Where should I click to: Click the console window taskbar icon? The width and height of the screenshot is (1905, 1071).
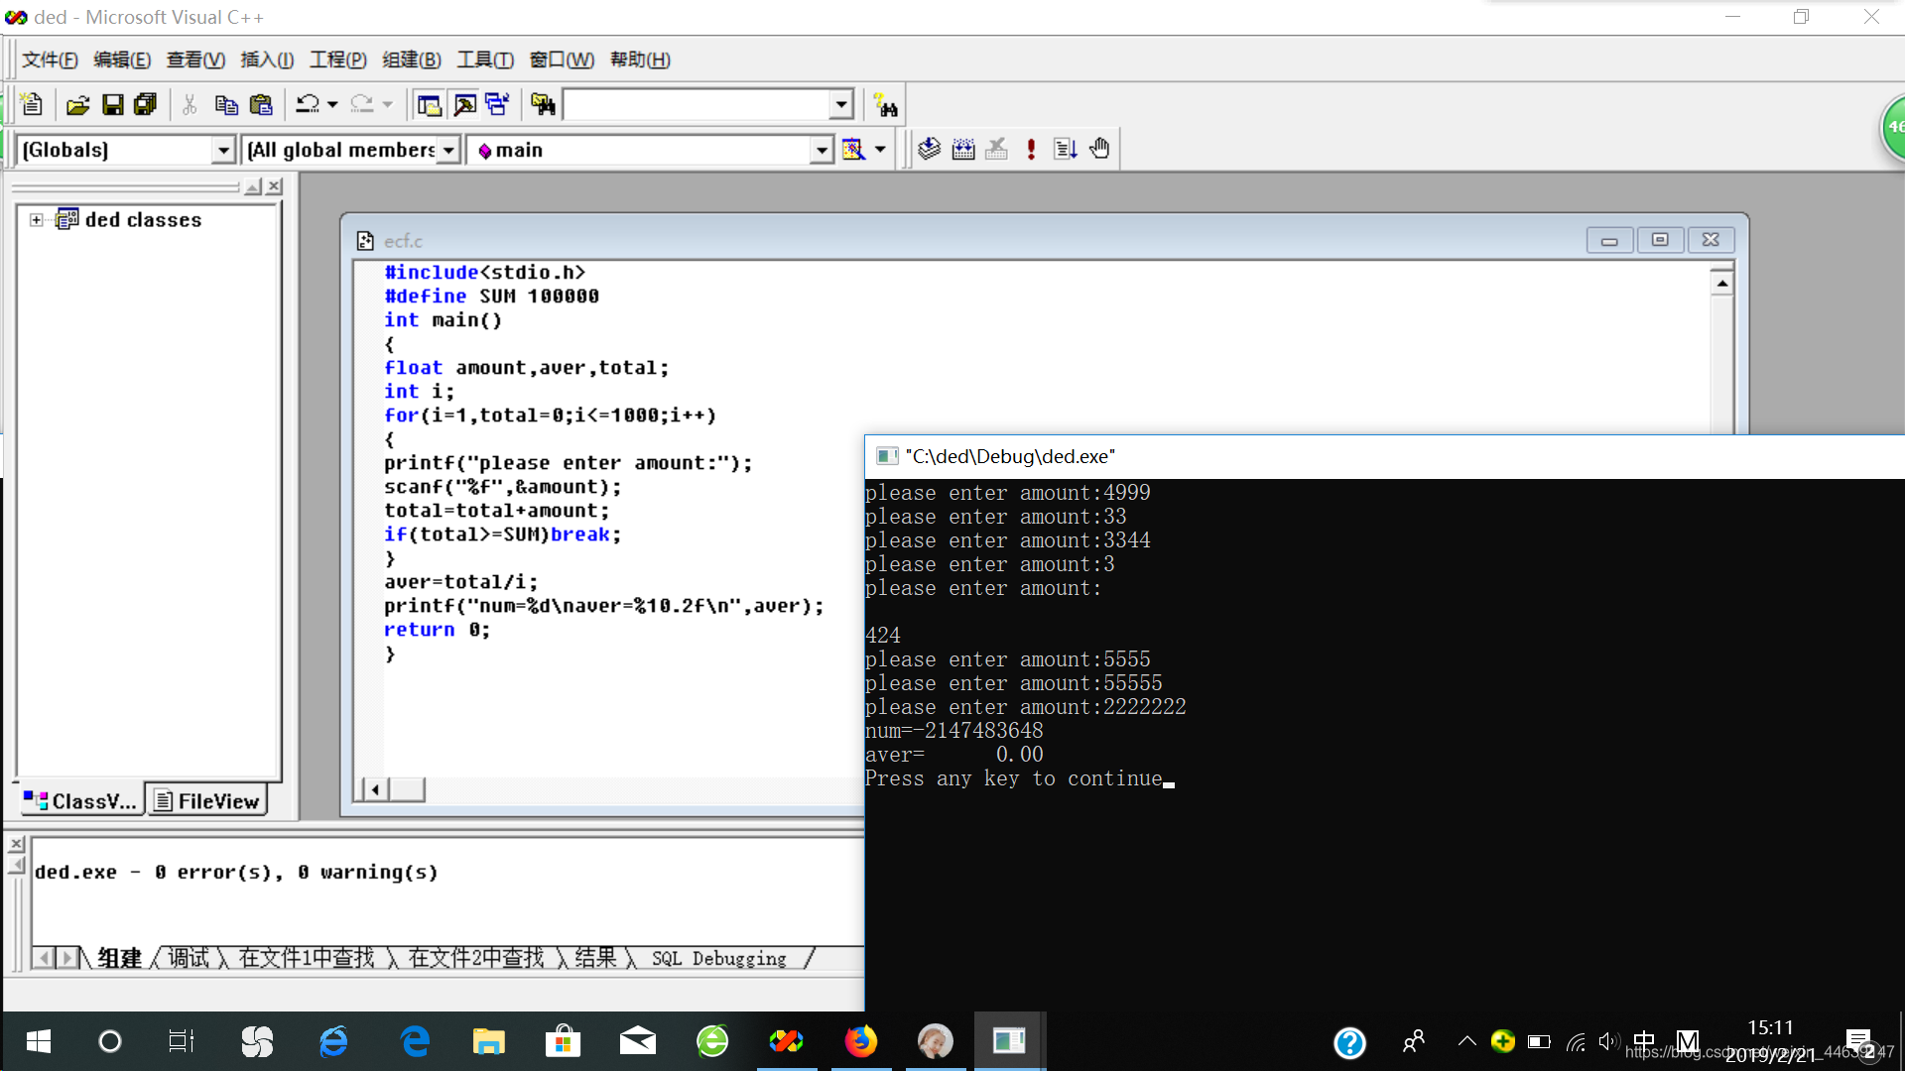click(x=1009, y=1041)
